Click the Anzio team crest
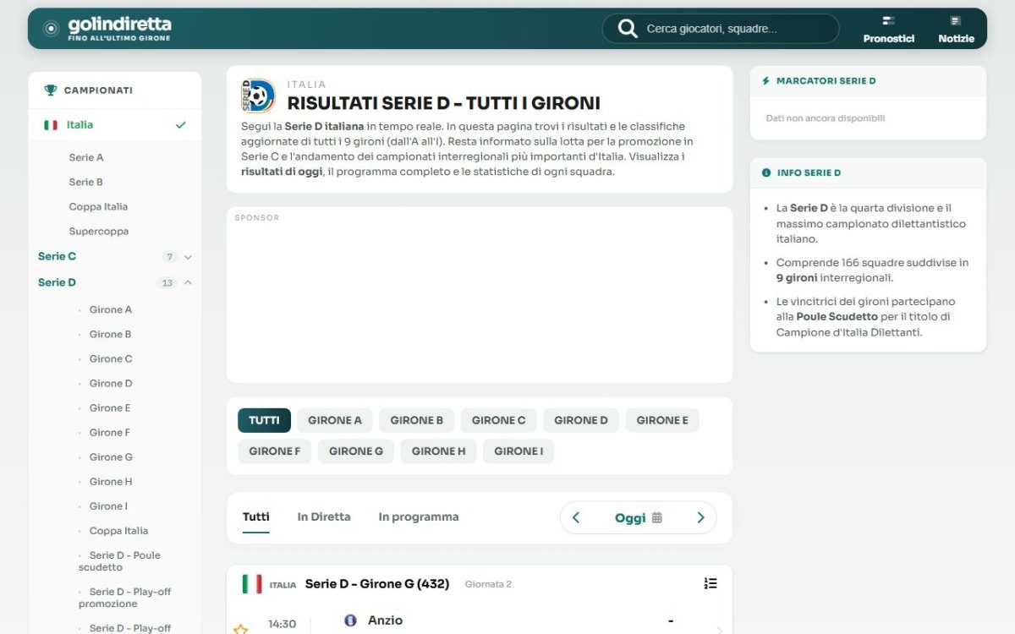The image size is (1015, 634). [x=350, y=620]
